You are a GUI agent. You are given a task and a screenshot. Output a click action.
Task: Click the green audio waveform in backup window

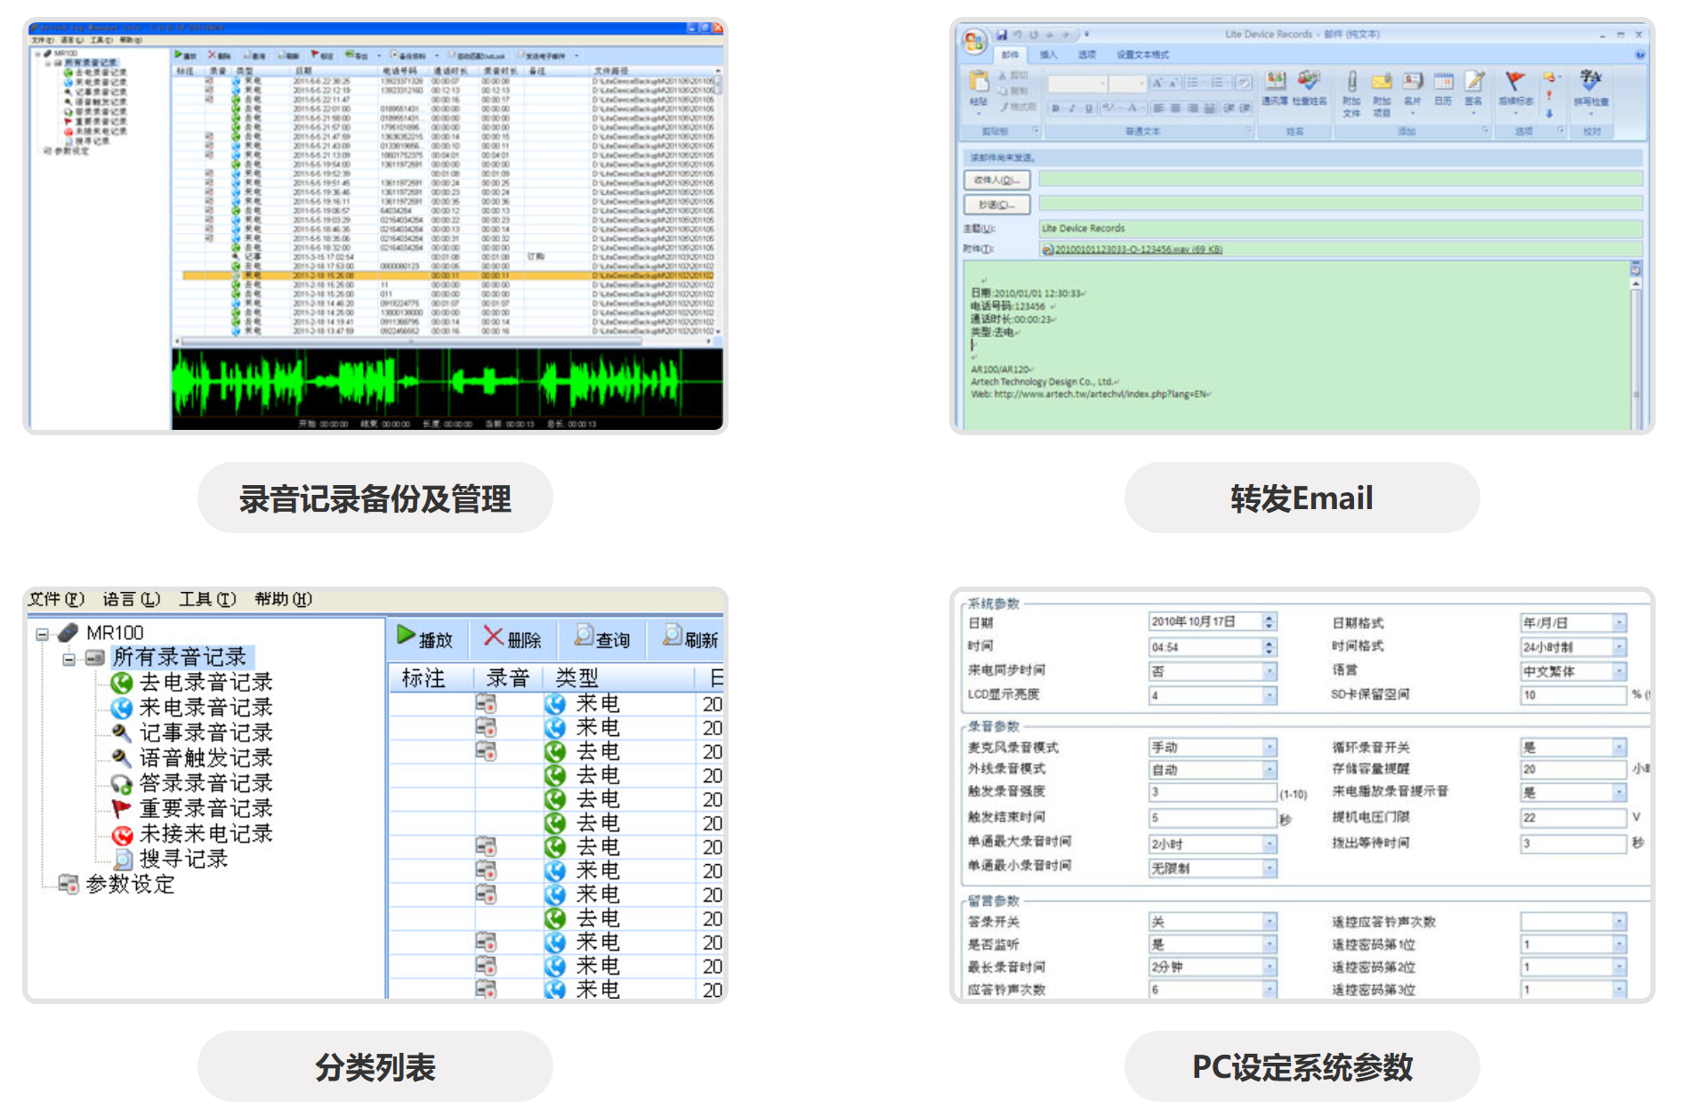pyautogui.click(x=447, y=383)
